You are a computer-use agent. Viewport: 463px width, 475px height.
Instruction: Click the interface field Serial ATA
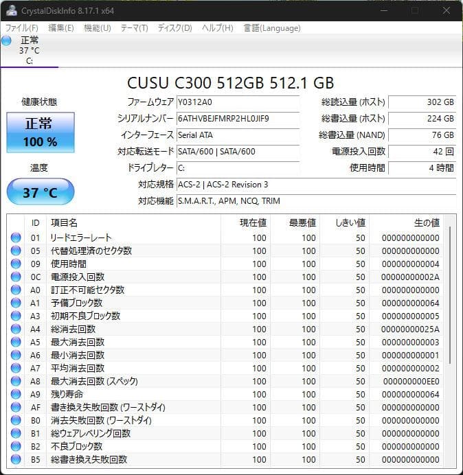[238, 135]
